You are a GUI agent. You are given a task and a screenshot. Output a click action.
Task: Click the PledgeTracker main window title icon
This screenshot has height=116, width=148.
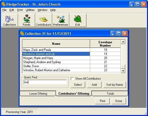pos(4,4)
